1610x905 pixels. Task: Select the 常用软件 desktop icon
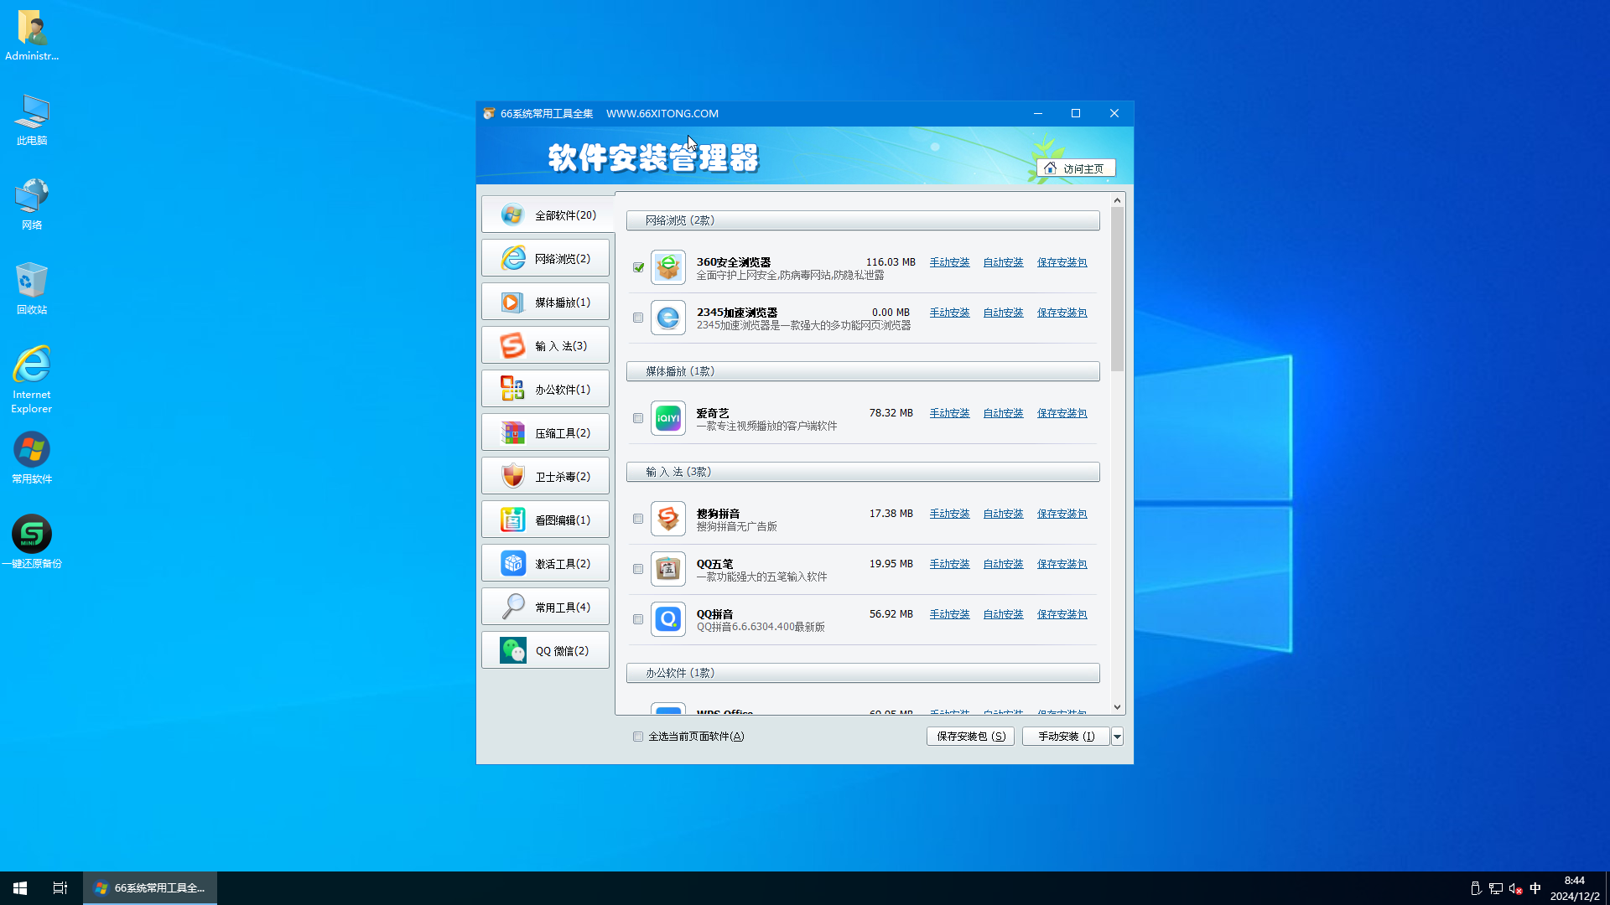[32, 458]
